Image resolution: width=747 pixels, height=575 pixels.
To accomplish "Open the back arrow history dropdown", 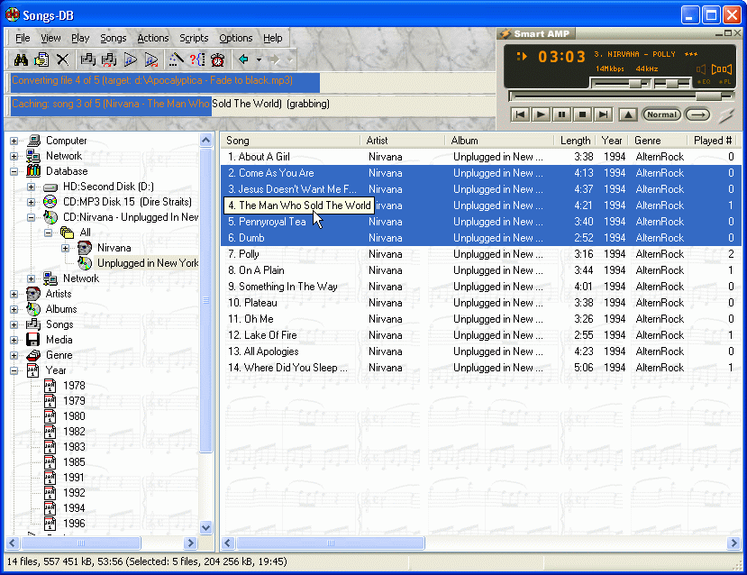I will coord(259,60).
